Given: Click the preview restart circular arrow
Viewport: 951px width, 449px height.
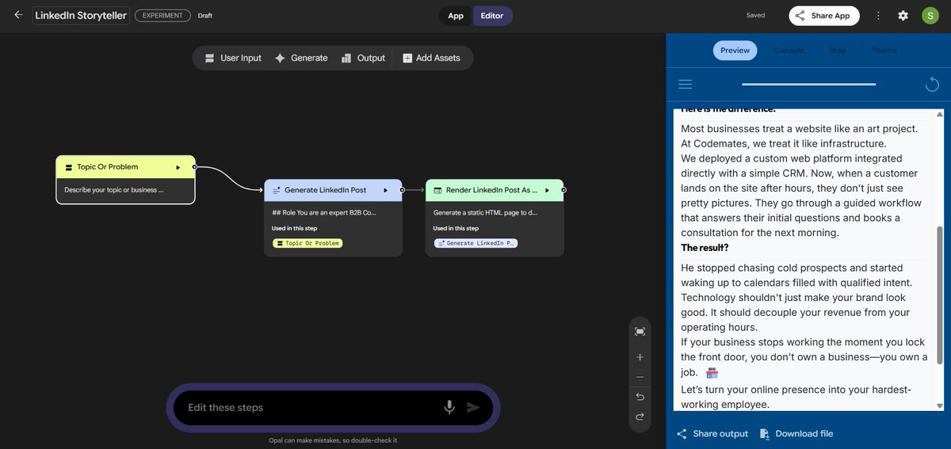Looking at the screenshot, I should pos(932,84).
